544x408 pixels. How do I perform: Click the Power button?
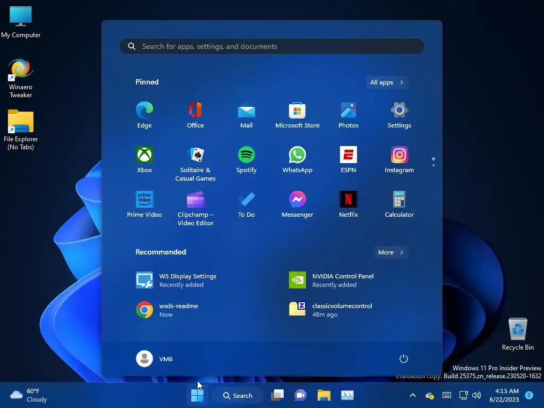coord(404,359)
